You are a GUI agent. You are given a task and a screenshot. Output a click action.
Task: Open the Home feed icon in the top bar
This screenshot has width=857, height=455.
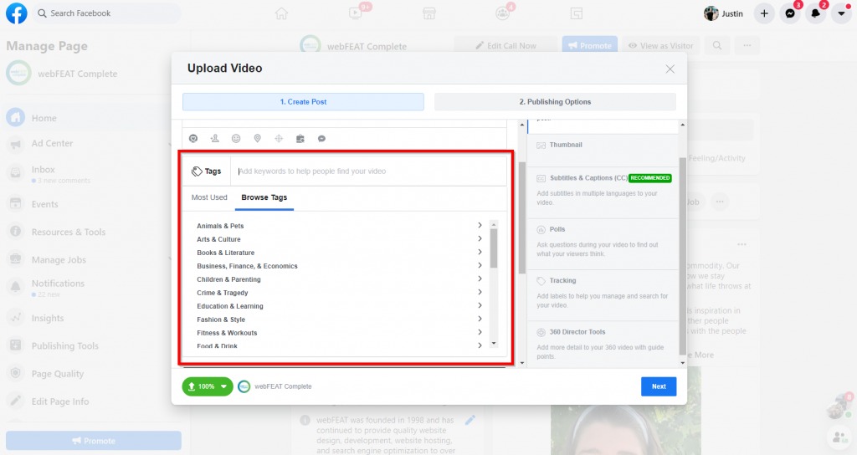point(281,13)
